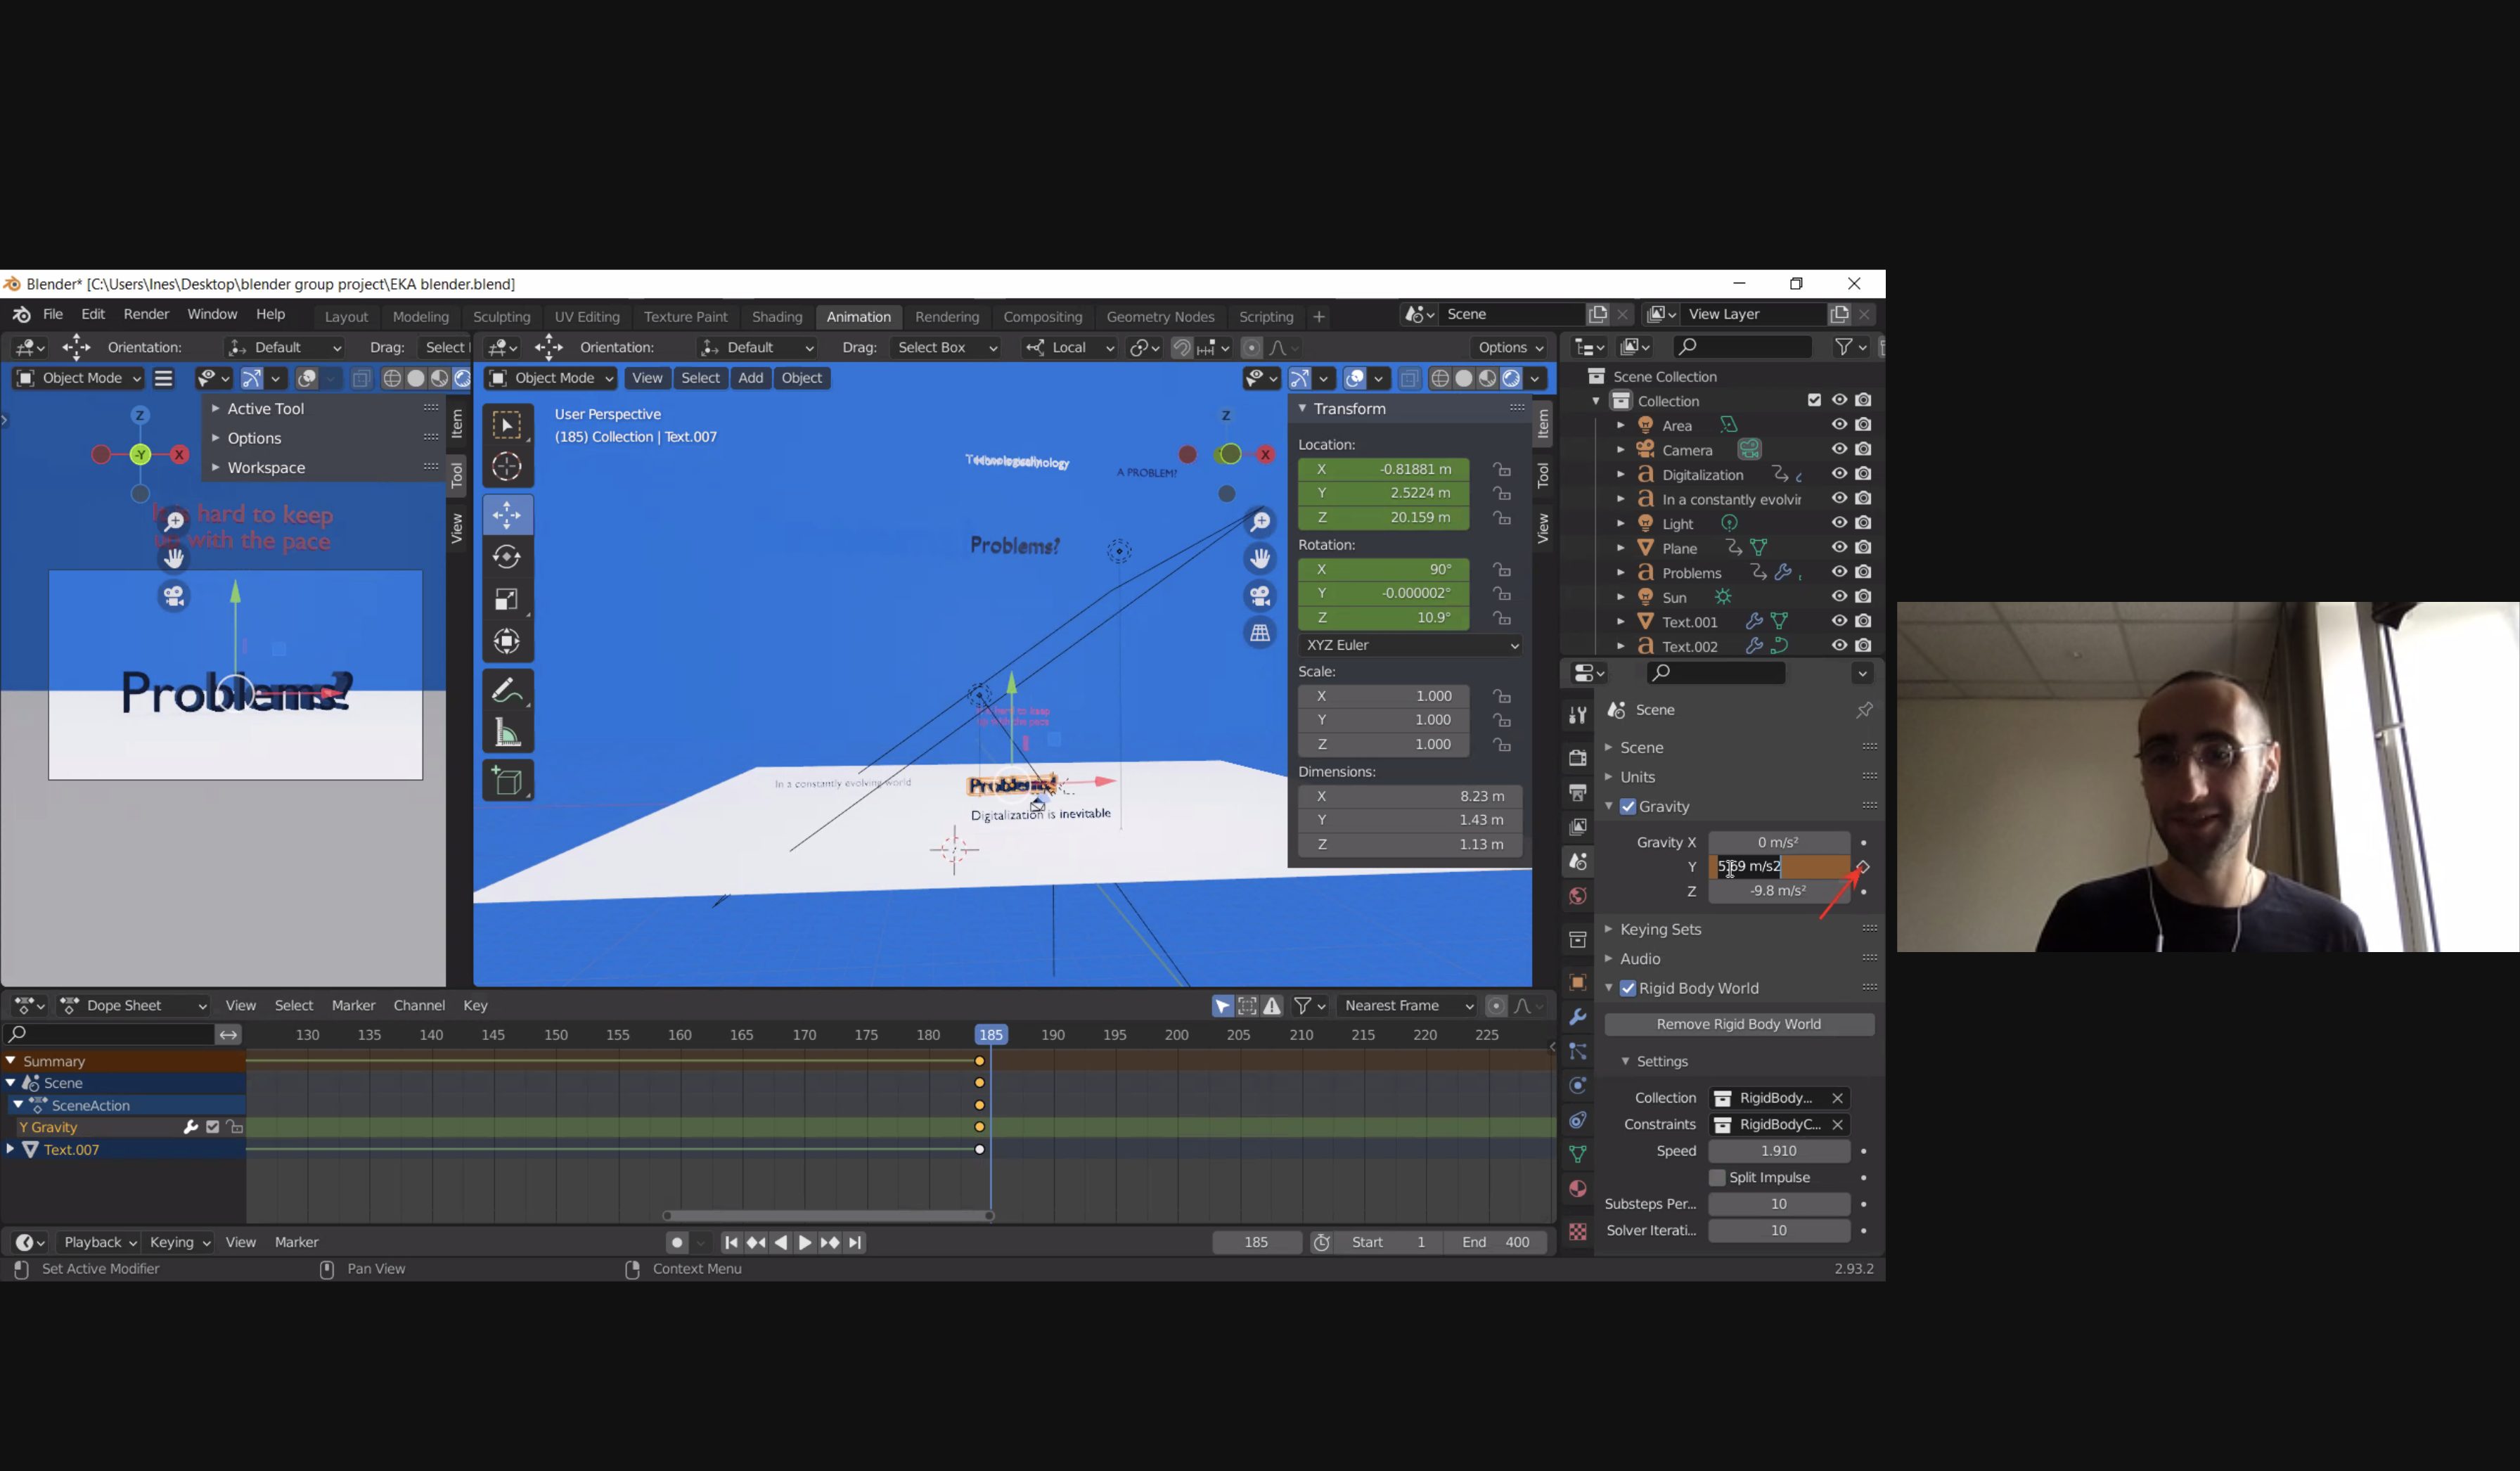Switch to the Compositing workspace tab
This screenshot has height=1471, width=2520.
1042,317
